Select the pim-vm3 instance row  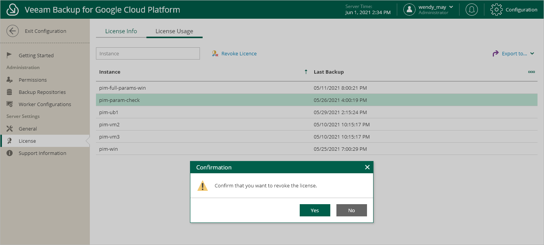pos(317,137)
